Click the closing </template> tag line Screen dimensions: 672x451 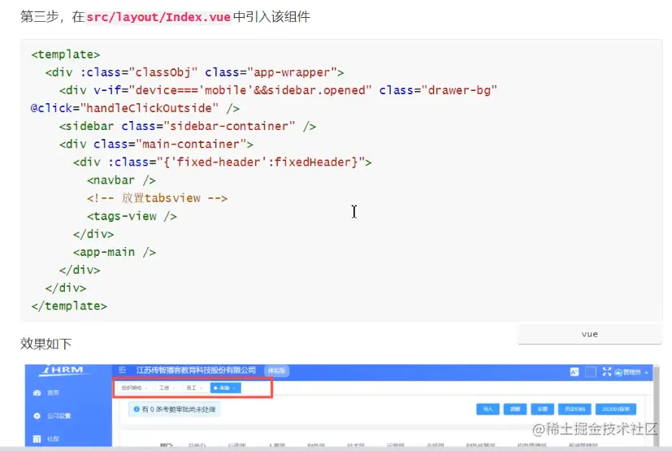pyautogui.click(x=69, y=306)
